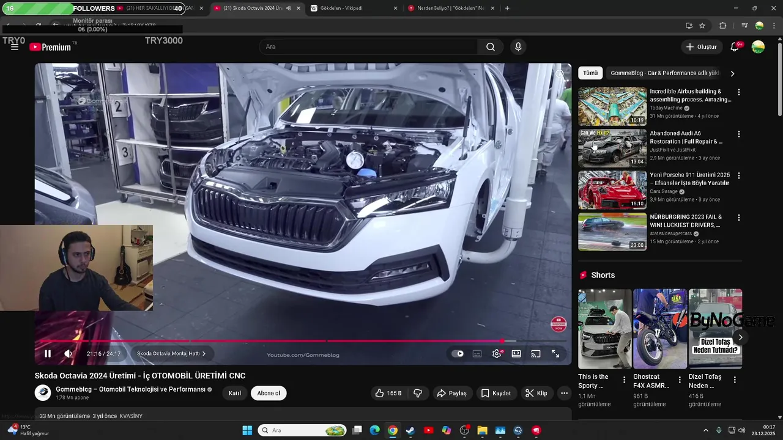
Task: Dislike the Skoda Octavia video
Action: (x=418, y=393)
